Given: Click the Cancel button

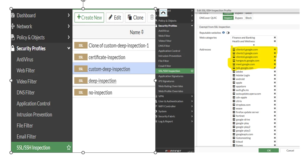Looking at the screenshot, I should 290,150.
